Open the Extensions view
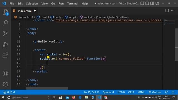Screen dimensions: 178x100 pos(5,55)
